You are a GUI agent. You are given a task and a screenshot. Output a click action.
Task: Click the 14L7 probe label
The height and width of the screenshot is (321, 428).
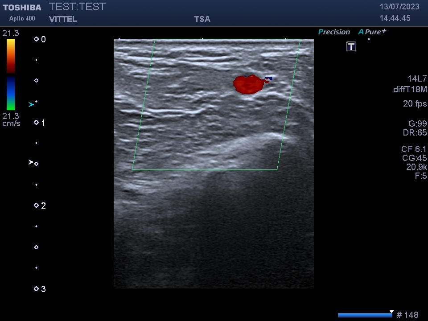pos(417,79)
